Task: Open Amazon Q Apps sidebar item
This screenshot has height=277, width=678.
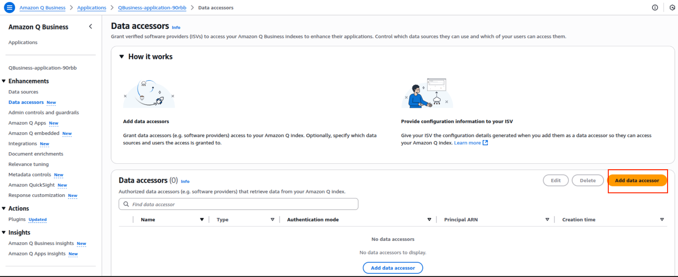Action: click(27, 123)
